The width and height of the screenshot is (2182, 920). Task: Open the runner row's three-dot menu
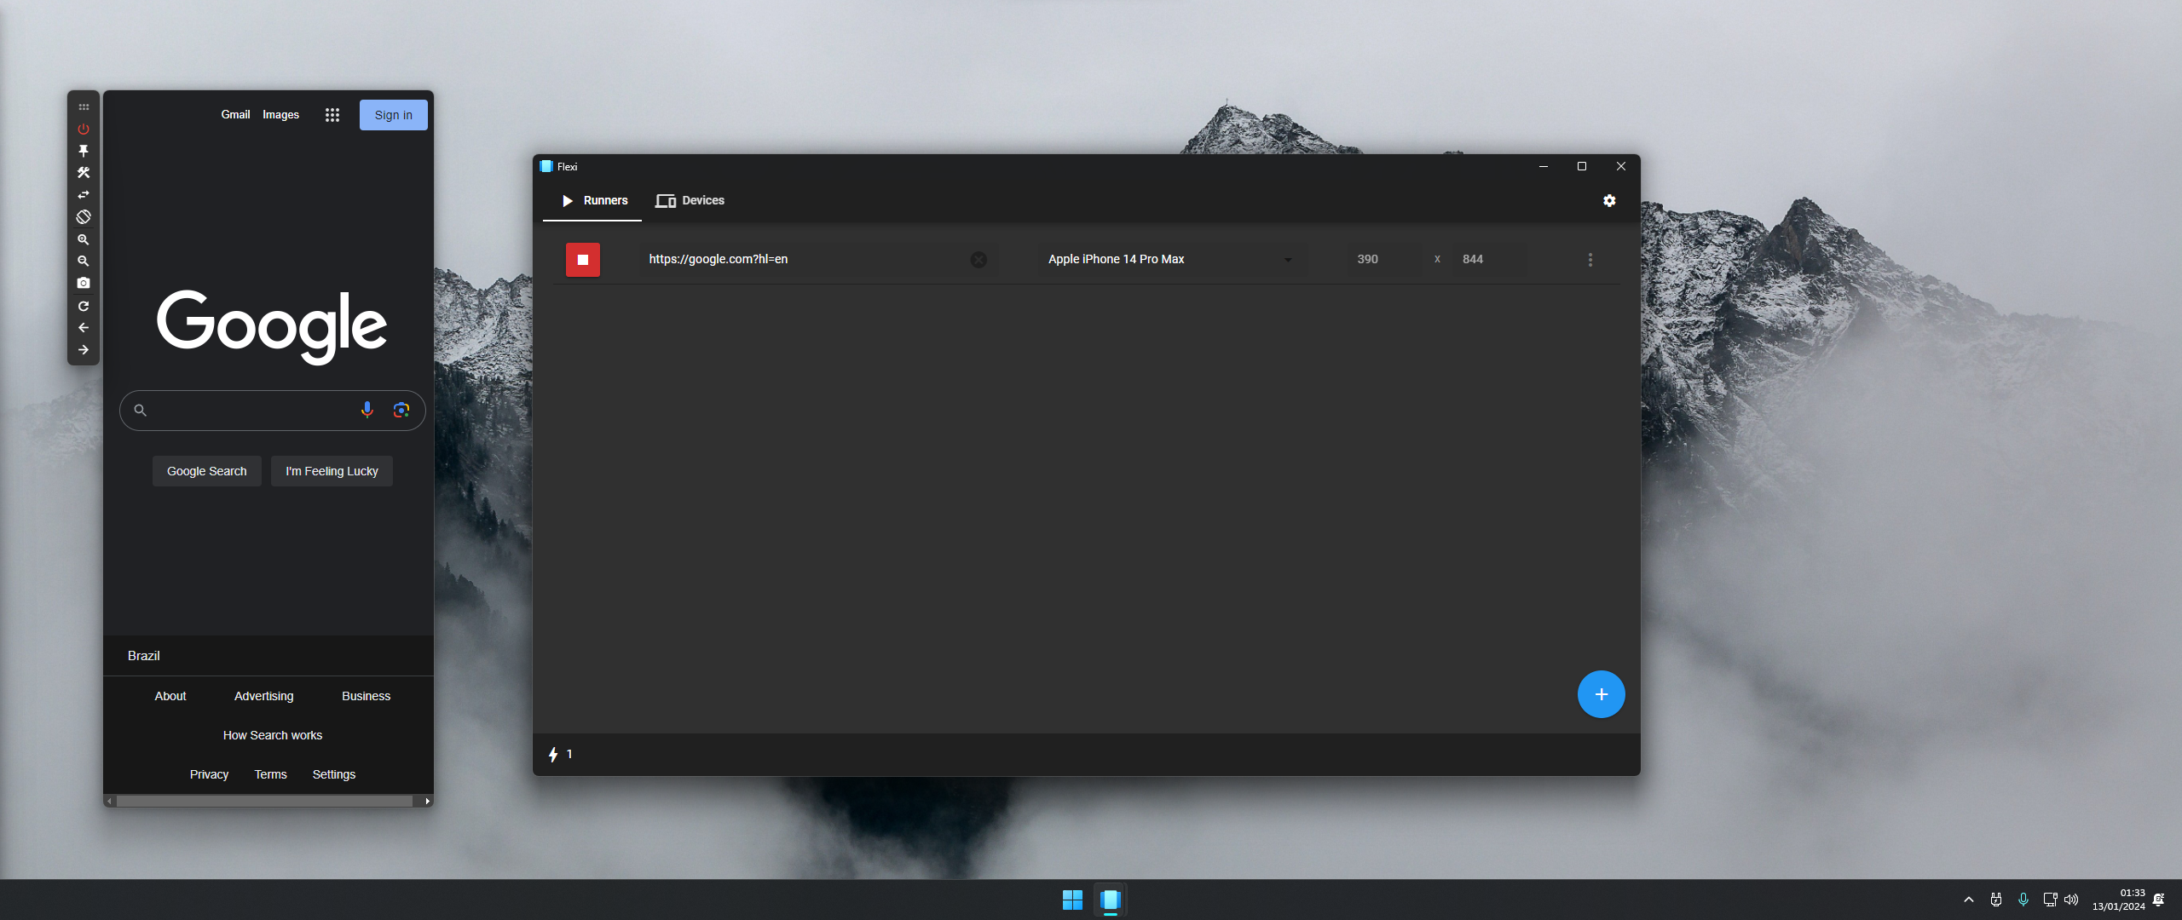[x=1590, y=260]
